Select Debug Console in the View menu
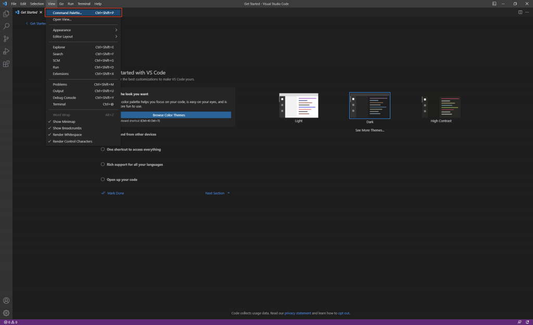Image resolution: width=533 pixels, height=325 pixels. 83,97
